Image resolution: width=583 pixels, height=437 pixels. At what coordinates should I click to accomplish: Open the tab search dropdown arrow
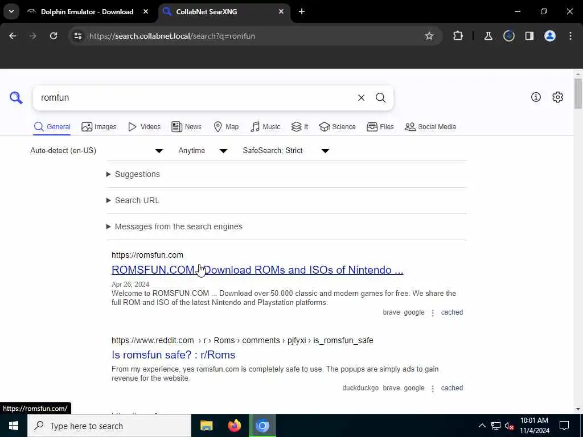(x=11, y=11)
